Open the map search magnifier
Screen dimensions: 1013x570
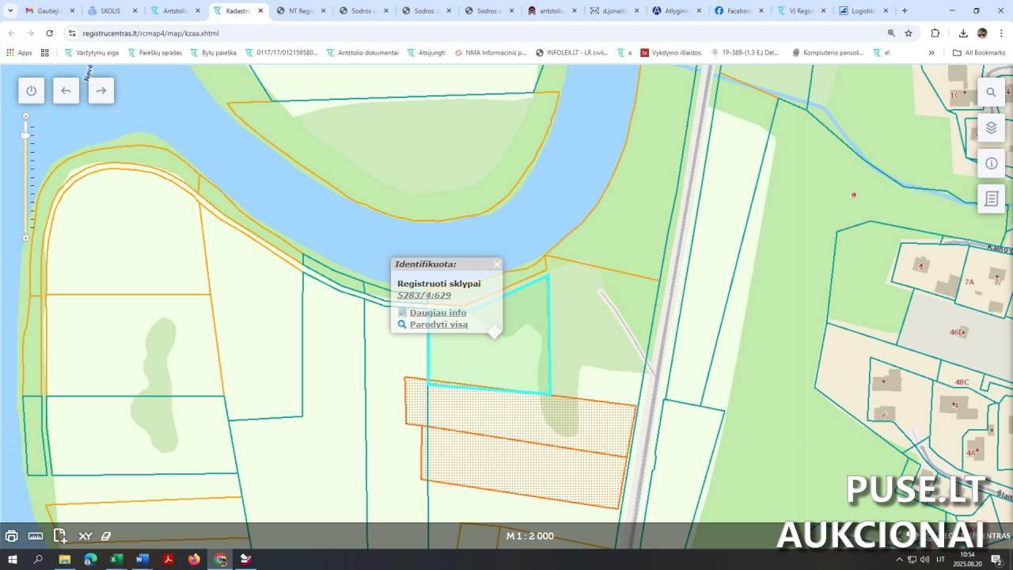pos(991,93)
